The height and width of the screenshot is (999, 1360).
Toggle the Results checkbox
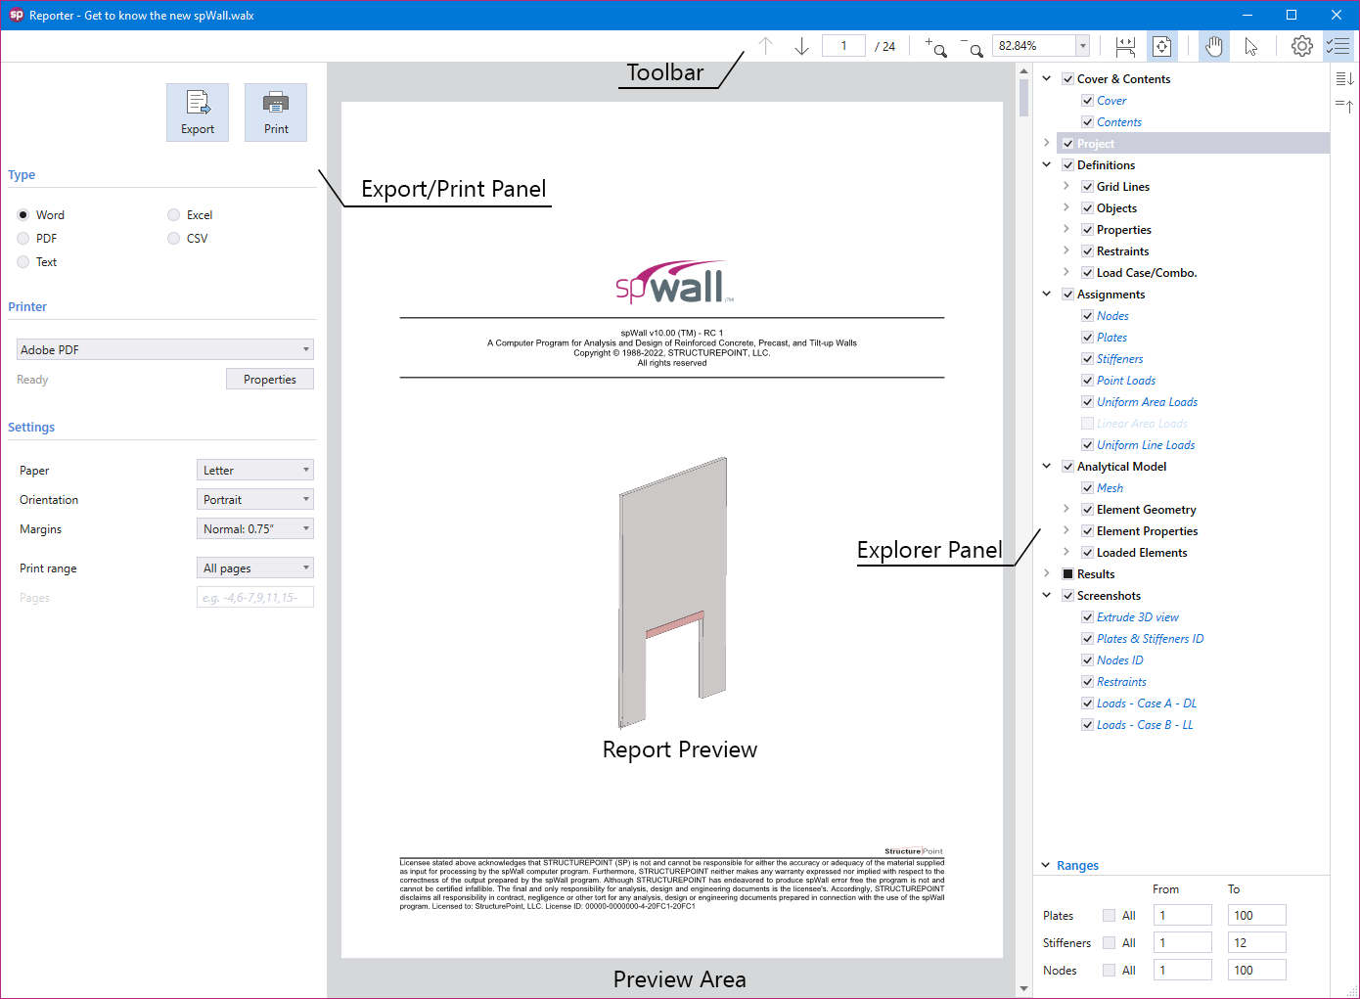point(1068,574)
